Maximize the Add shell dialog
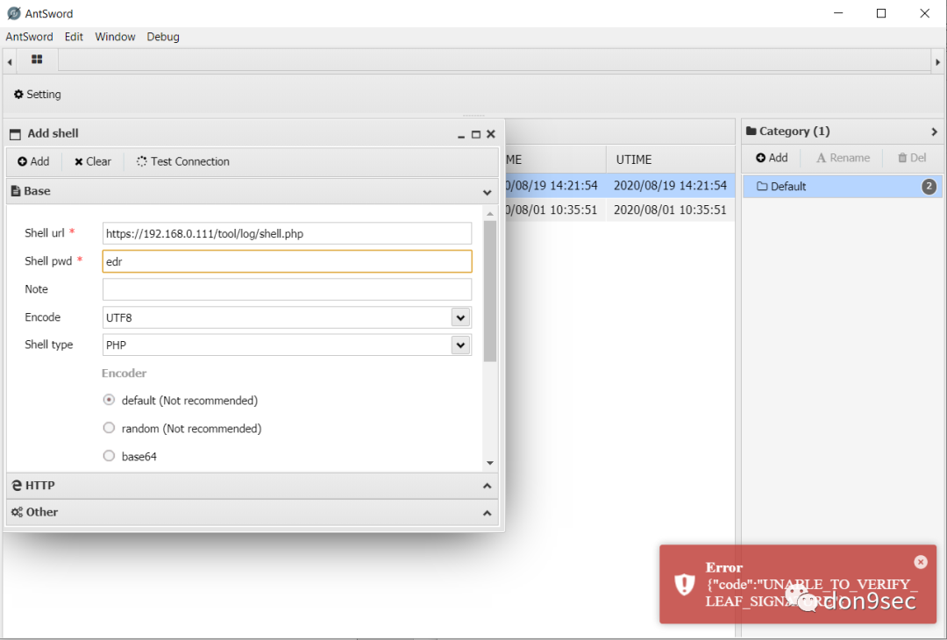The width and height of the screenshot is (947, 640). [x=476, y=135]
